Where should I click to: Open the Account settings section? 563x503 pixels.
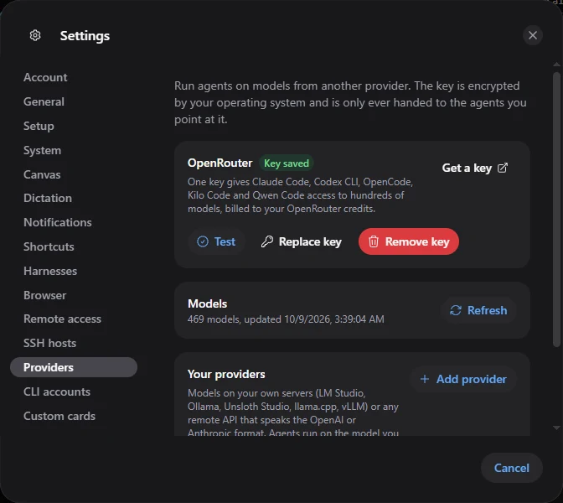click(45, 77)
